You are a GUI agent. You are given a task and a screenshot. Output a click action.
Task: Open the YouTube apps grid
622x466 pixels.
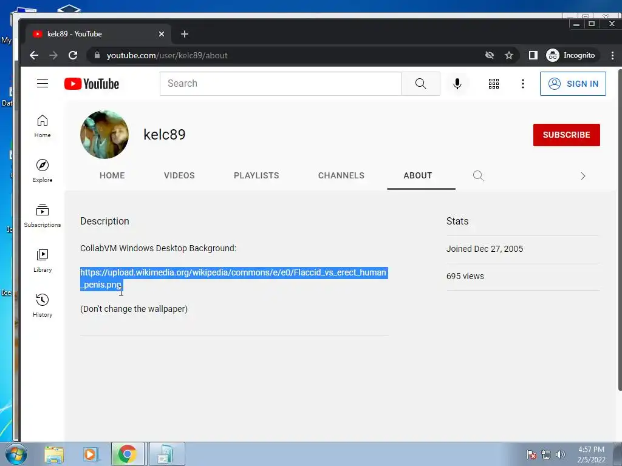[494, 84]
